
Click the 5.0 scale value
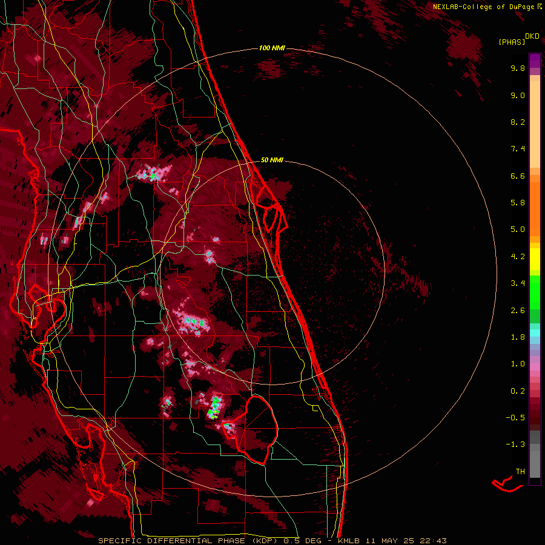pyautogui.click(x=518, y=230)
